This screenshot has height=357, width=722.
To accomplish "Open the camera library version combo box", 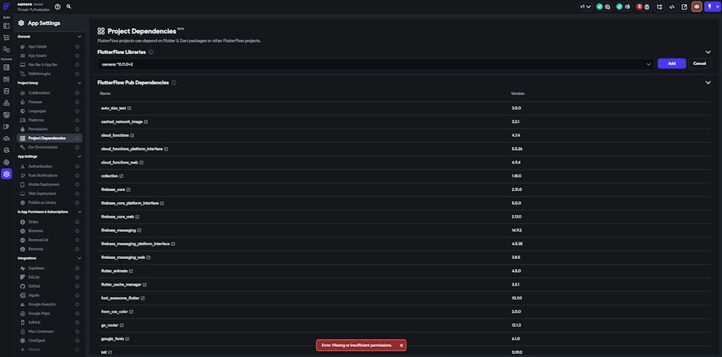I will 375,64.
